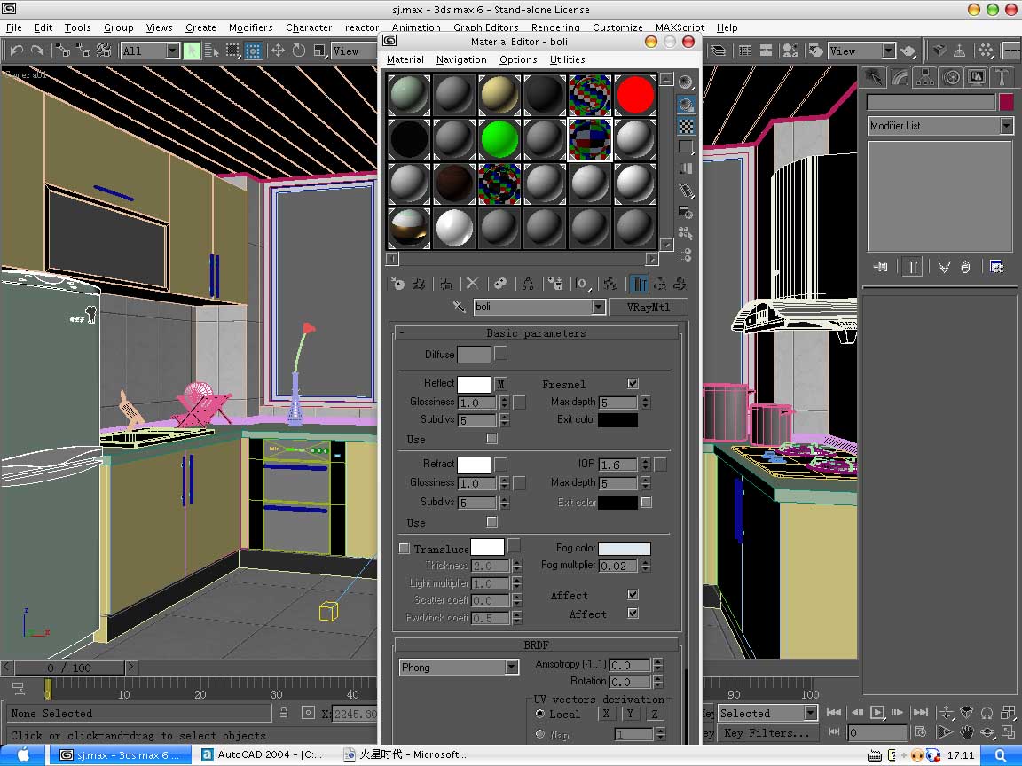Choose the Select and Move tool

coord(278,51)
